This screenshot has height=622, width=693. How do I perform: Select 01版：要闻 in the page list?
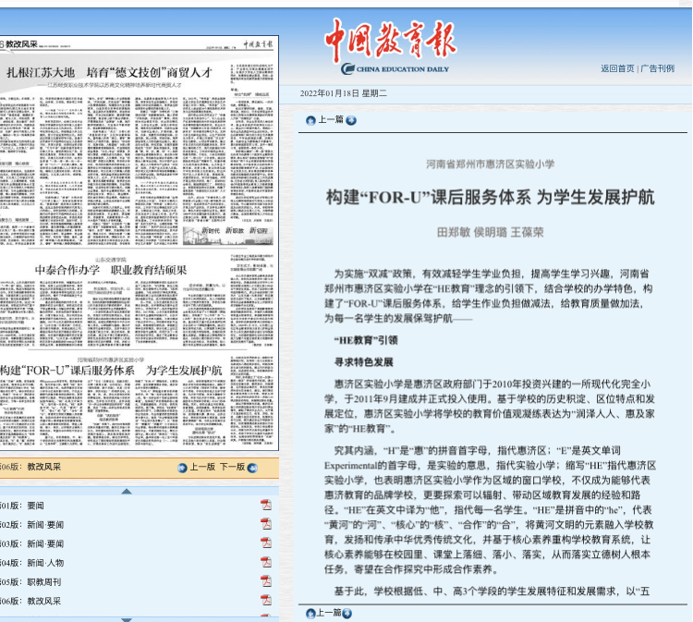[21, 506]
